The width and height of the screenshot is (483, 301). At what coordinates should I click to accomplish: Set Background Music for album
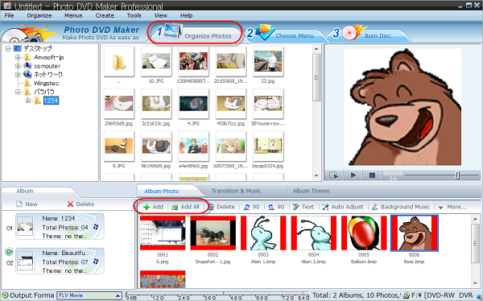click(x=400, y=207)
